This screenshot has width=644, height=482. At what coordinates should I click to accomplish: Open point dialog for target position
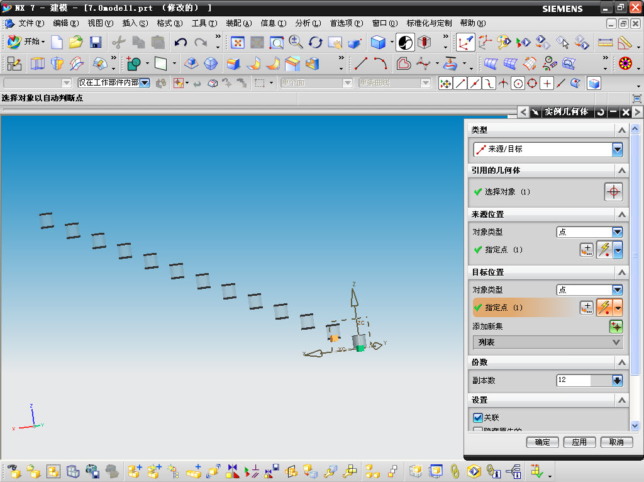click(587, 307)
